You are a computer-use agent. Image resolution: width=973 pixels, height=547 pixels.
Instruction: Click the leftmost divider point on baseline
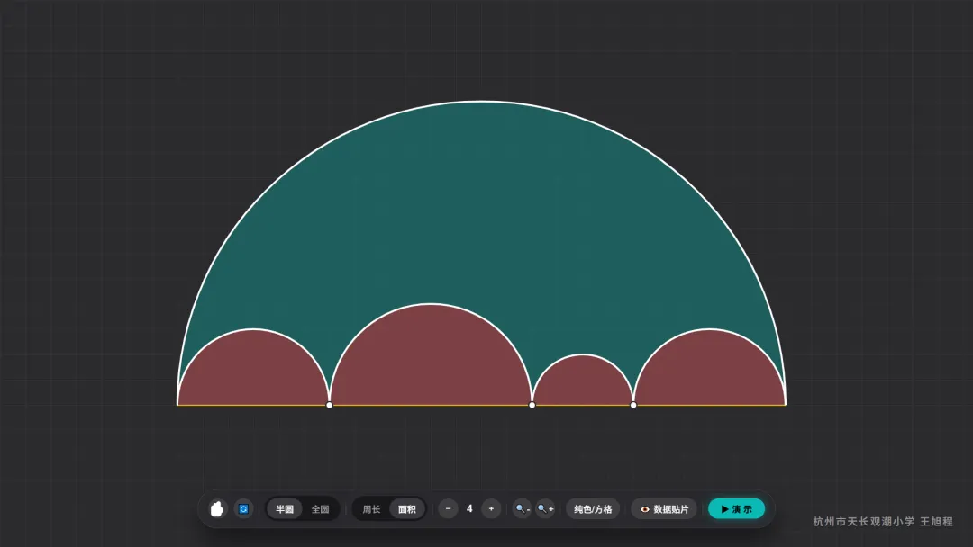pos(330,405)
